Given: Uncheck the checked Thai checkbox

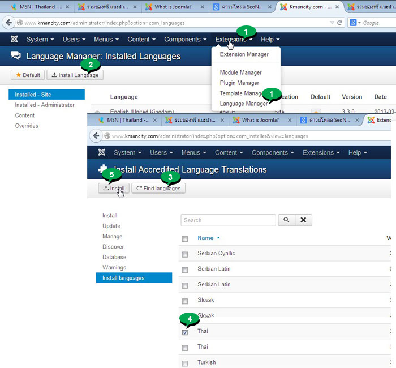Looking at the screenshot, I should 185,332.
